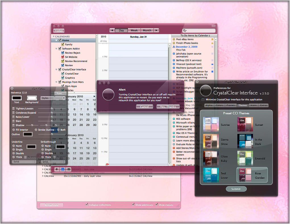Screen dimensions: 290x224
Task: Select the Teal Lover theme icon
Action: pos(211,175)
